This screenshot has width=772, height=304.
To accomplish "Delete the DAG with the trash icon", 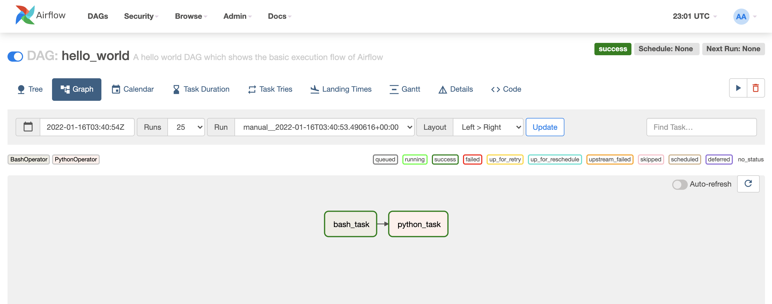I will click(756, 88).
